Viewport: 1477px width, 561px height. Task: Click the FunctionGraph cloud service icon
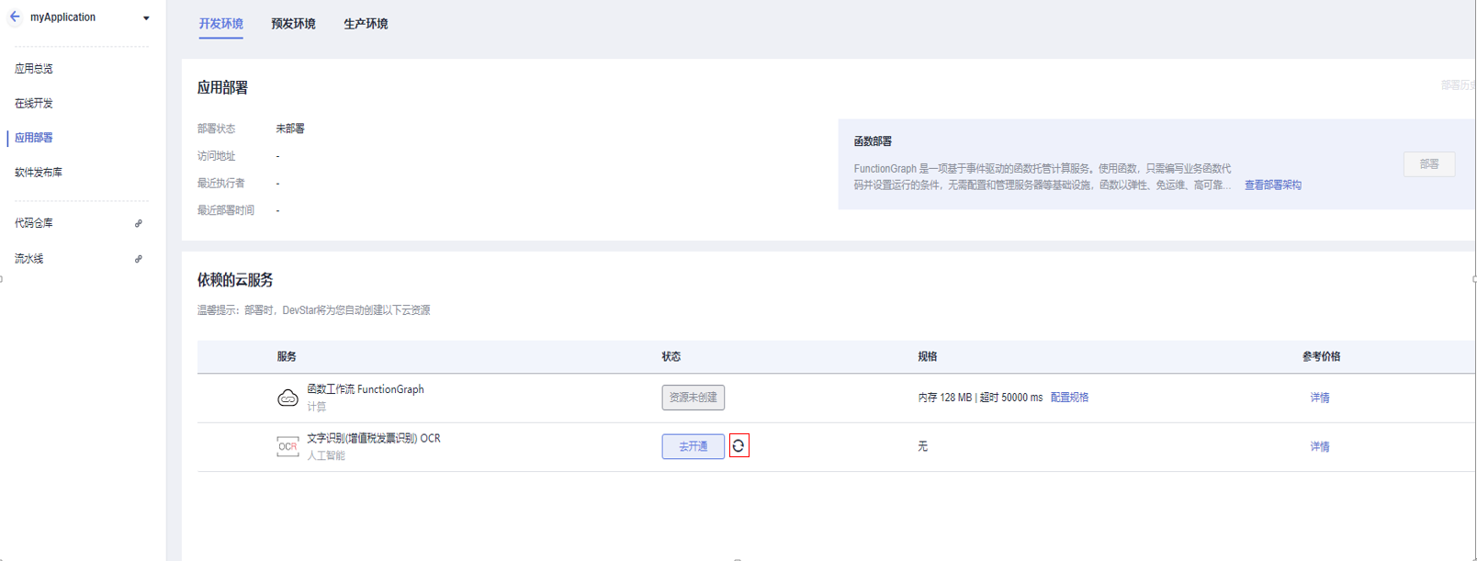288,398
